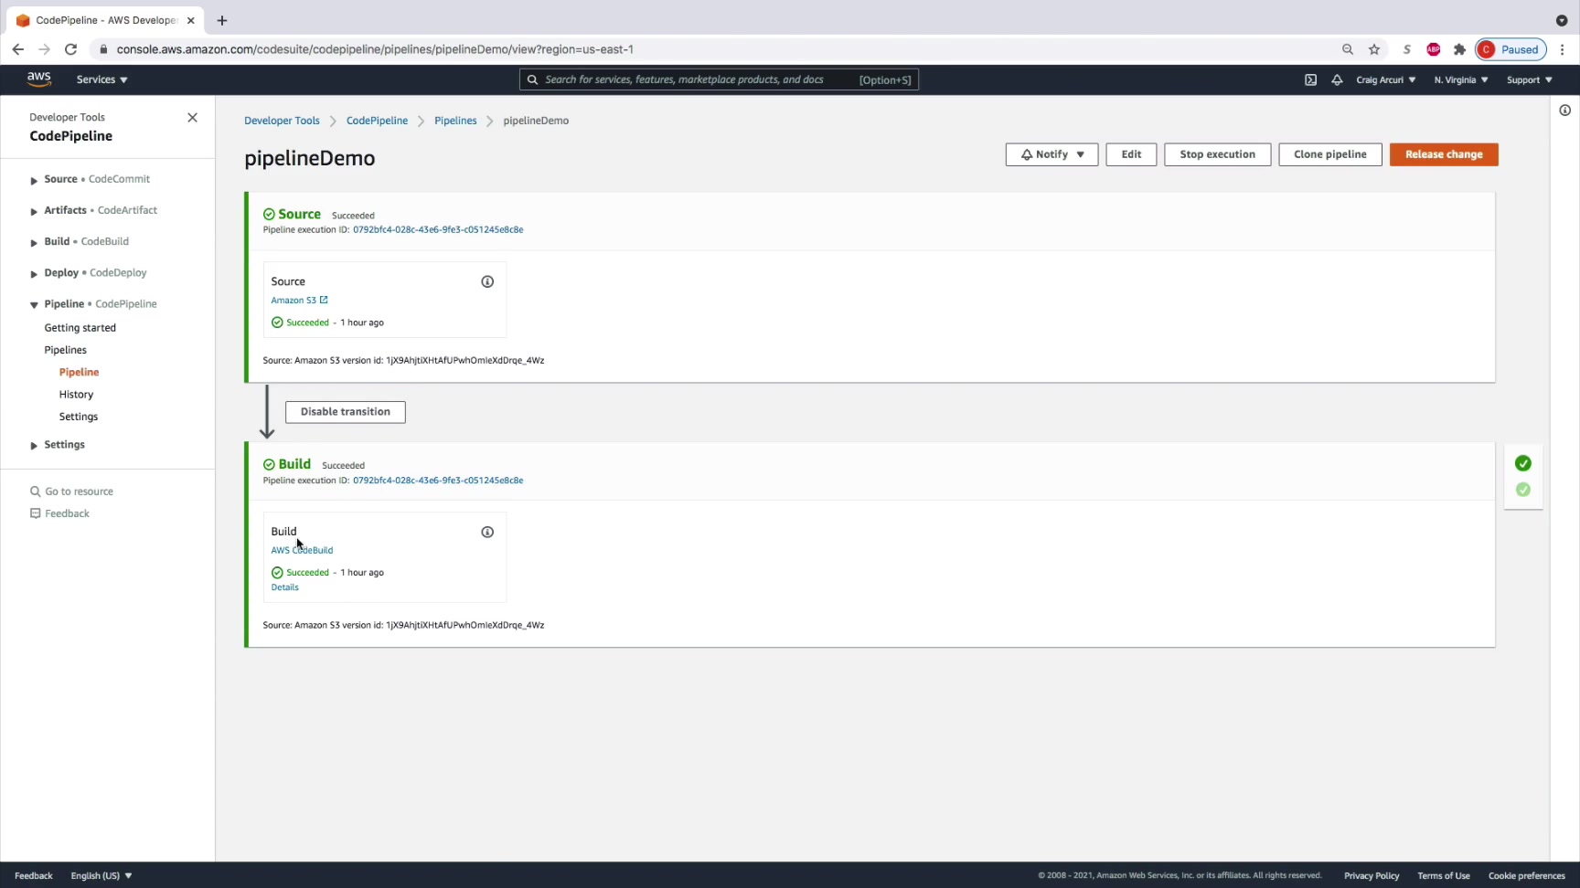The height and width of the screenshot is (888, 1580).
Task: Expand Deploy CodeDeploy section
Action: pos(34,273)
